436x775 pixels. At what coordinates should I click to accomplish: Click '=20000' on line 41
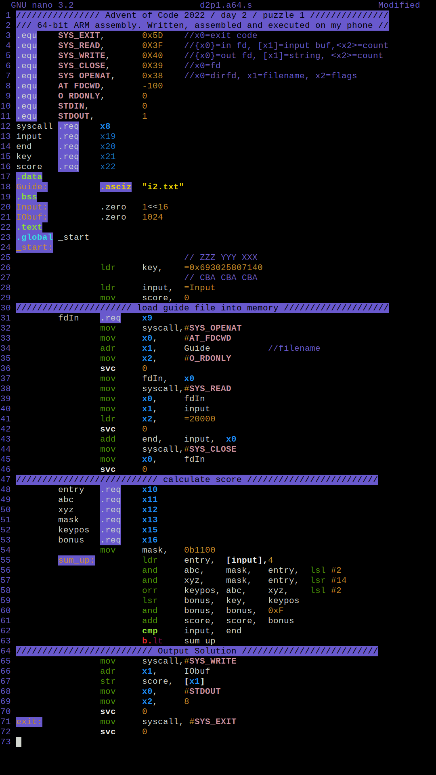tap(200, 419)
